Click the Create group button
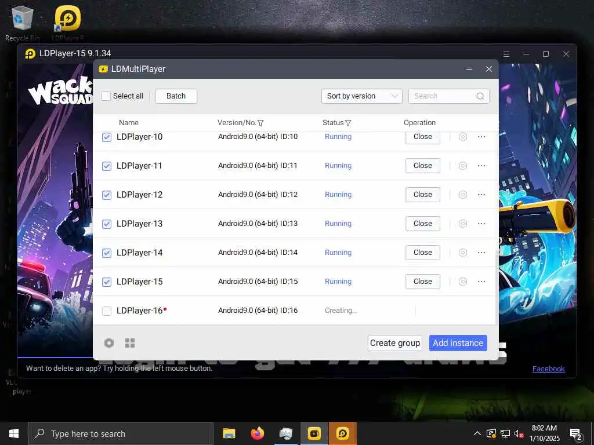Screen dimensions: 594x445 pos(394,343)
